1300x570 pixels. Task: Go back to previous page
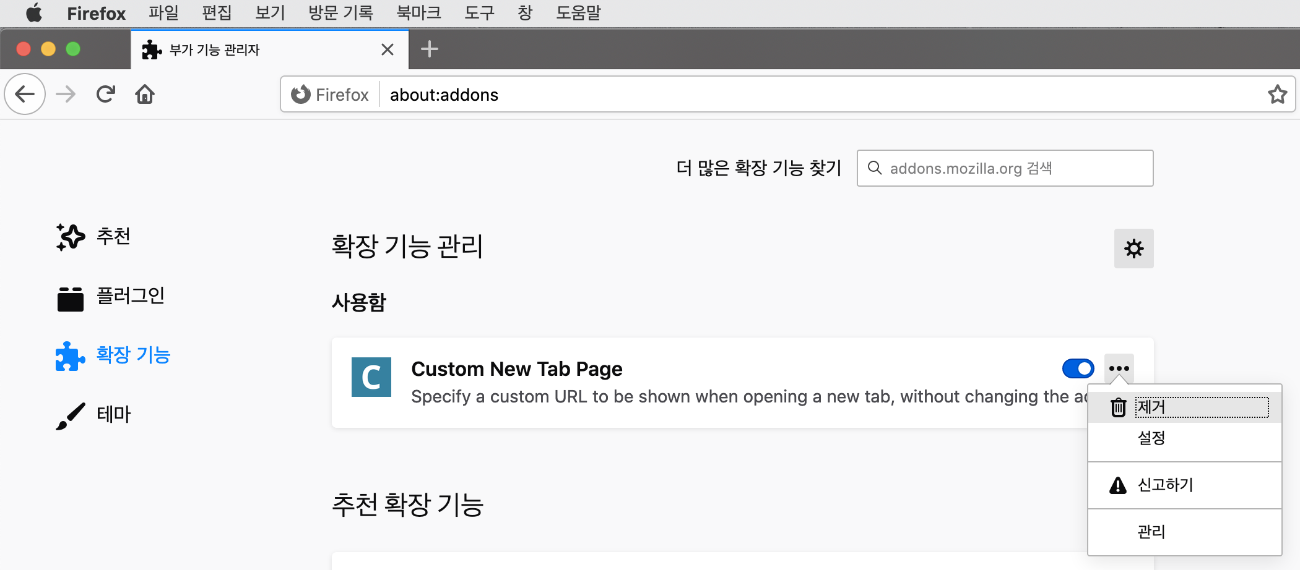(25, 94)
